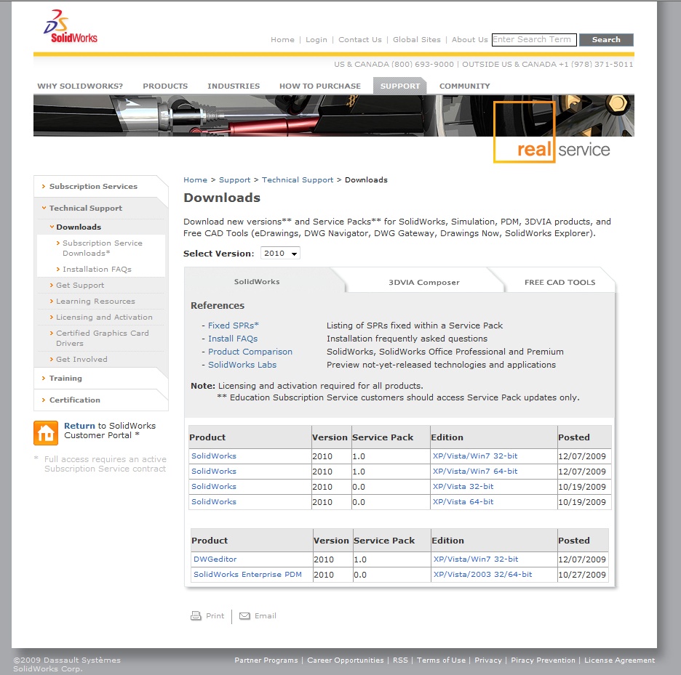Click DWGeditor XP/Vista/Win7 32-bit edition
This screenshot has height=675, width=681.
[476, 559]
